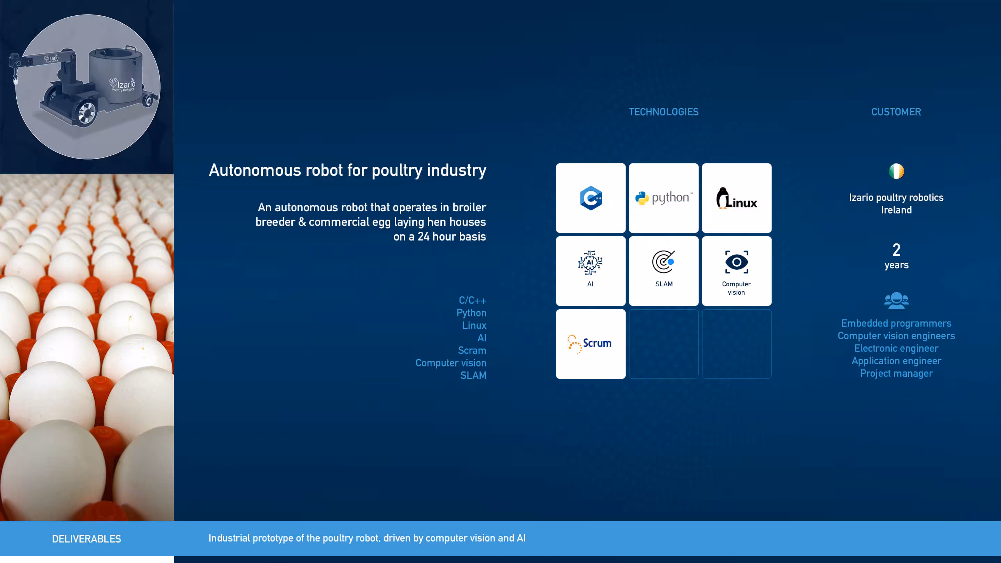Click the Python item in technology list
1001x563 pixels.
point(471,313)
